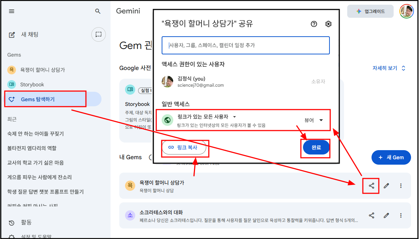
Task: Click the 완료 done button
Action: (316, 148)
